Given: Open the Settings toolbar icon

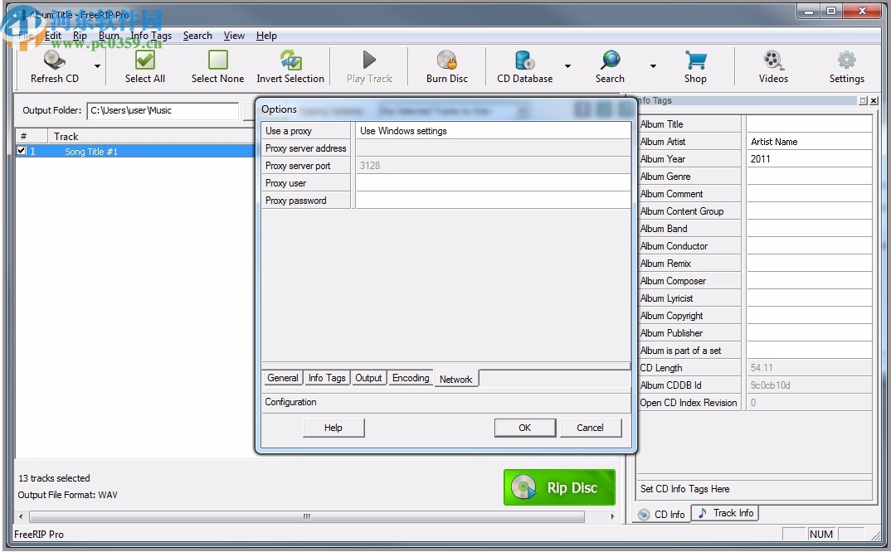Looking at the screenshot, I should 846,65.
